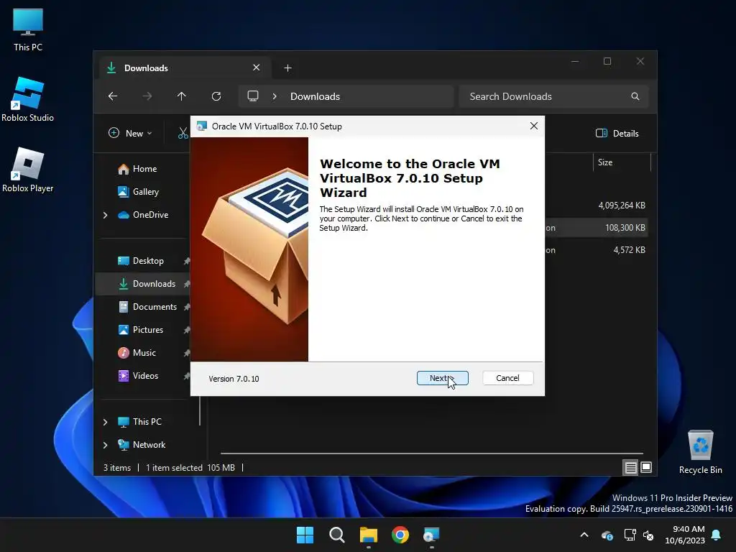
Task: Open Pictures quick access folder
Action: tap(148, 329)
